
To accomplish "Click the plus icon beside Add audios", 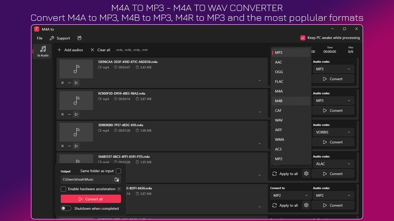I will 59,50.
